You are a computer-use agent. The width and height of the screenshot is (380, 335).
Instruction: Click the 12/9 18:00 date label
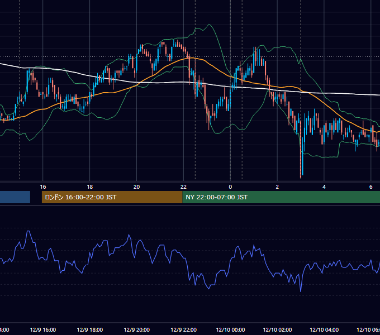(89, 329)
